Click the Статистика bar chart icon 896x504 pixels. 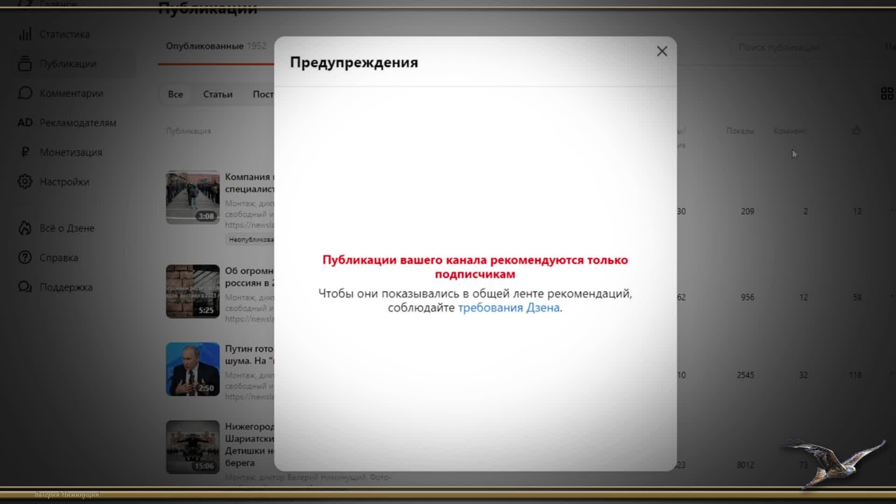coord(25,34)
